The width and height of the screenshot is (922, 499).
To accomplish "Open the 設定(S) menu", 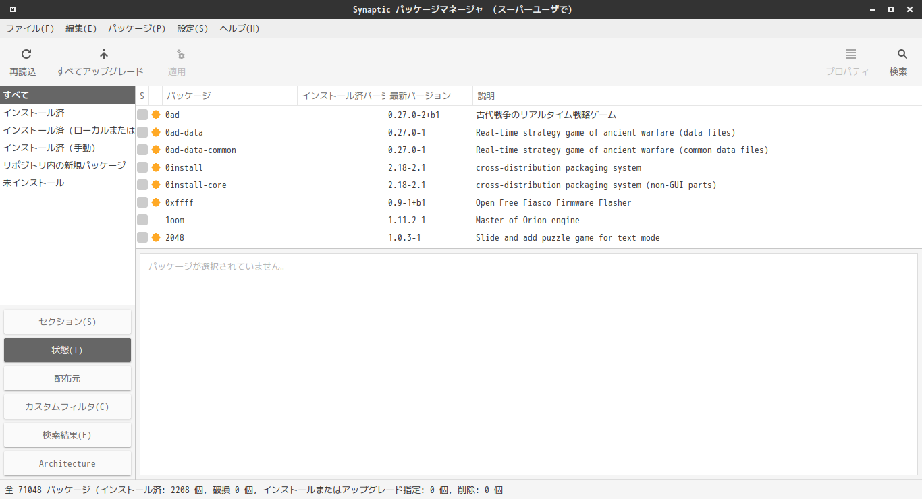I will (x=192, y=28).
